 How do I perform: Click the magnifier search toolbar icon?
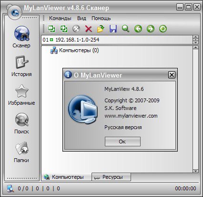point(126,29)
